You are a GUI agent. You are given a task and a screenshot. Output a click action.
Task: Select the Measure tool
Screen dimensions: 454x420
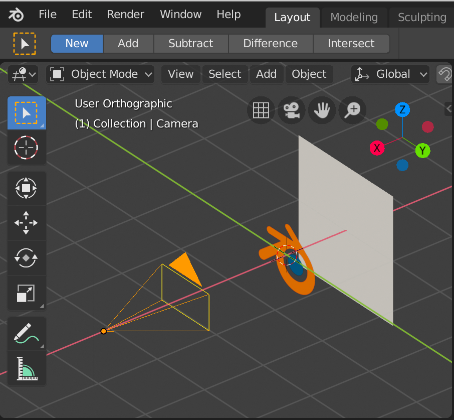point(26,368)
